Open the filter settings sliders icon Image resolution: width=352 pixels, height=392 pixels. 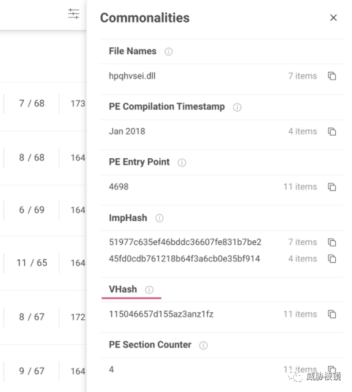pyautogui.click(x=73, y=14)
